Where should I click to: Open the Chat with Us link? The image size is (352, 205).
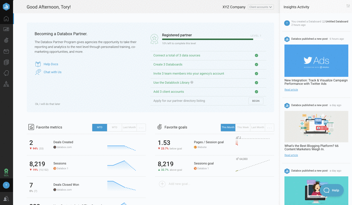[53, 72]
